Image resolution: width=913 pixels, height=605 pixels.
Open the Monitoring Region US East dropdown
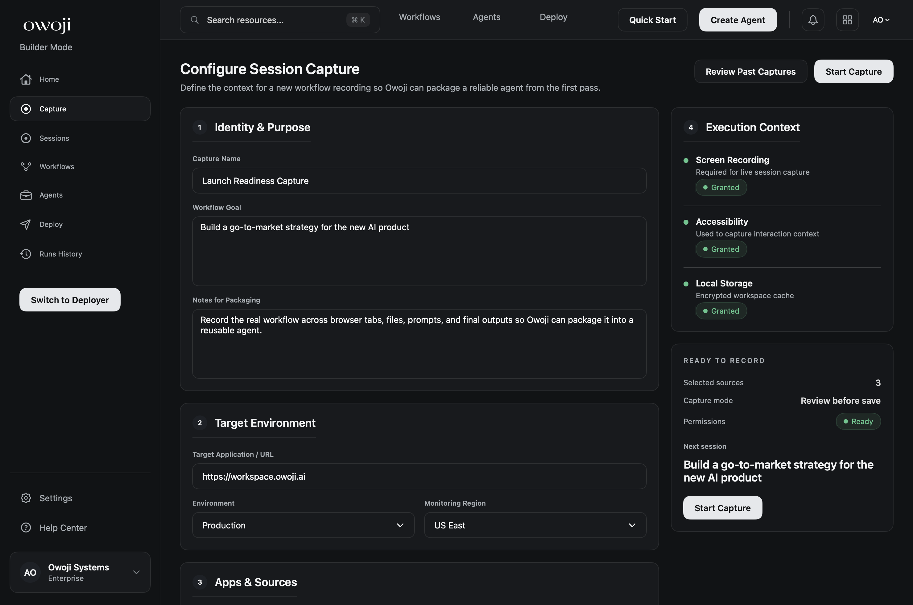point(535,525)
